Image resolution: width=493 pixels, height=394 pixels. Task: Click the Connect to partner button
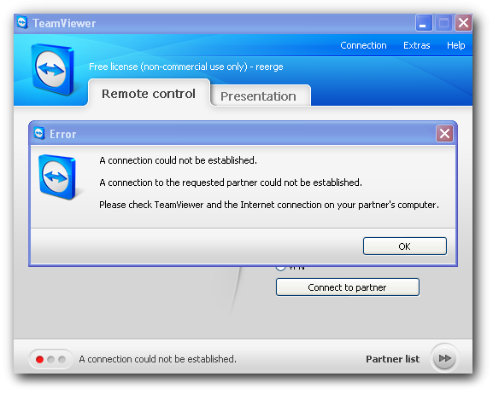tap(348, 287)
